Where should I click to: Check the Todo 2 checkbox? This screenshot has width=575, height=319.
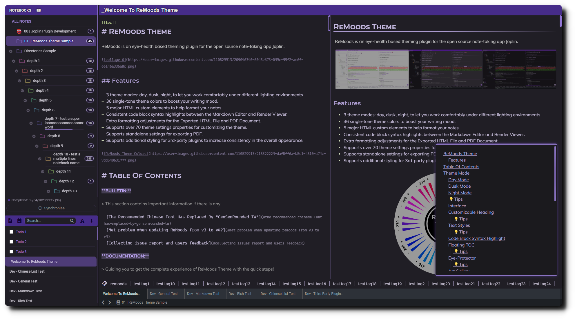[12, 242]
